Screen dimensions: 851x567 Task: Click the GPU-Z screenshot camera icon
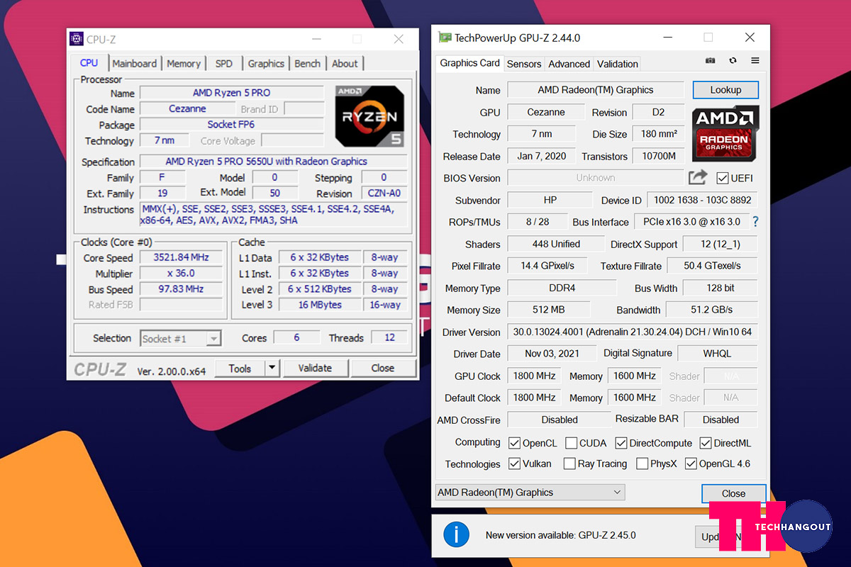[x=711, y=61]
